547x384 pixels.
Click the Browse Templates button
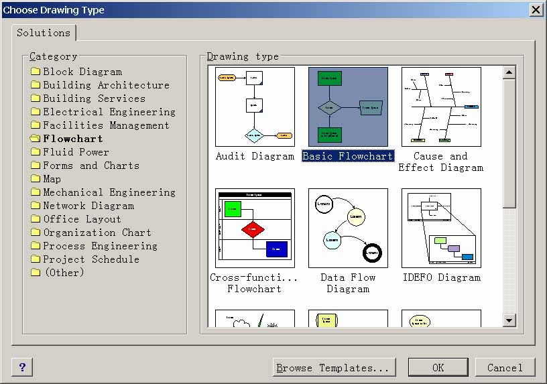coord(334,367)
